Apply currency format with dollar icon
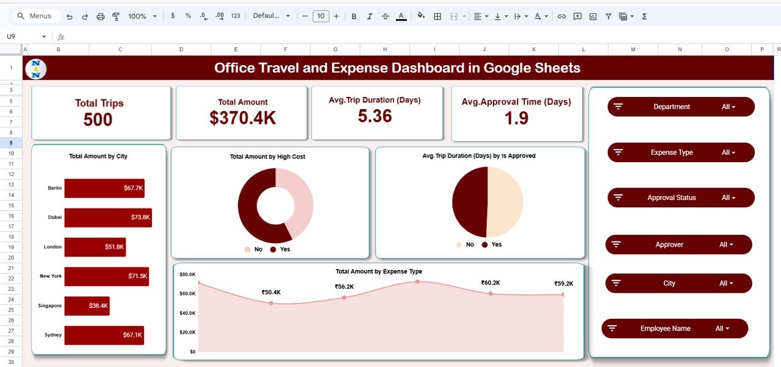Viewport: 781px width, 367px height. pyautogui.click(x=173, y=16)
